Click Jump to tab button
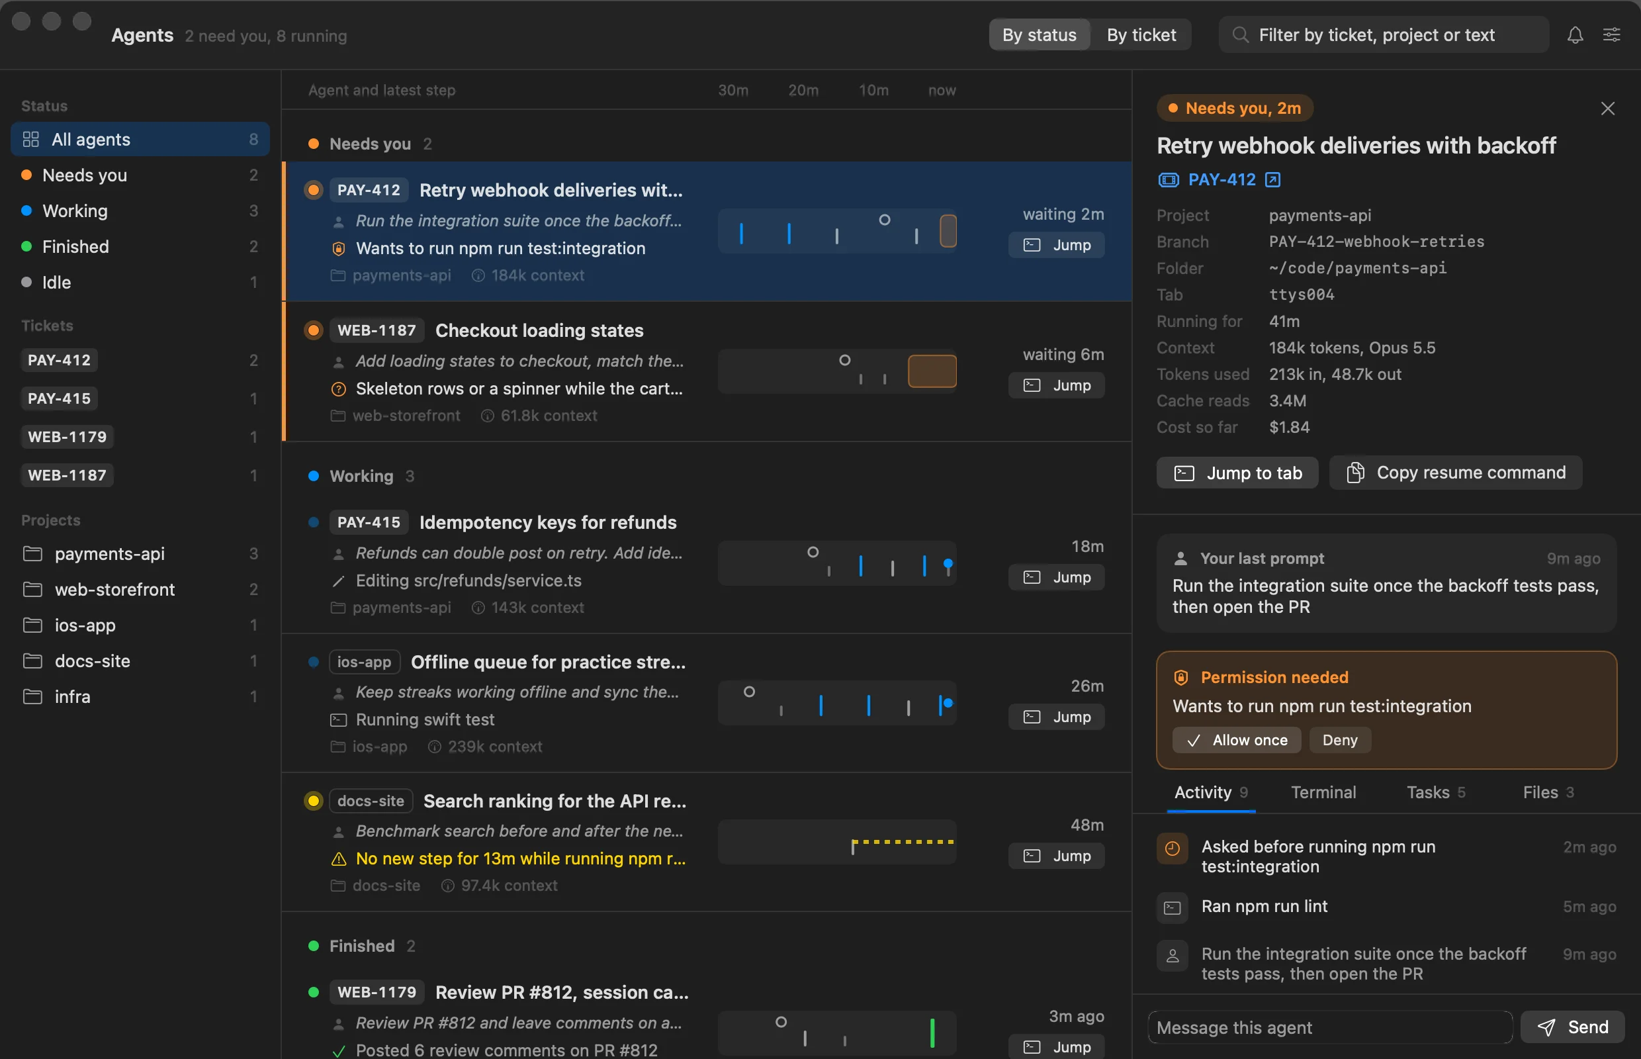The width and height of the screenshot is (1641, 1059). pos(1237,473)
